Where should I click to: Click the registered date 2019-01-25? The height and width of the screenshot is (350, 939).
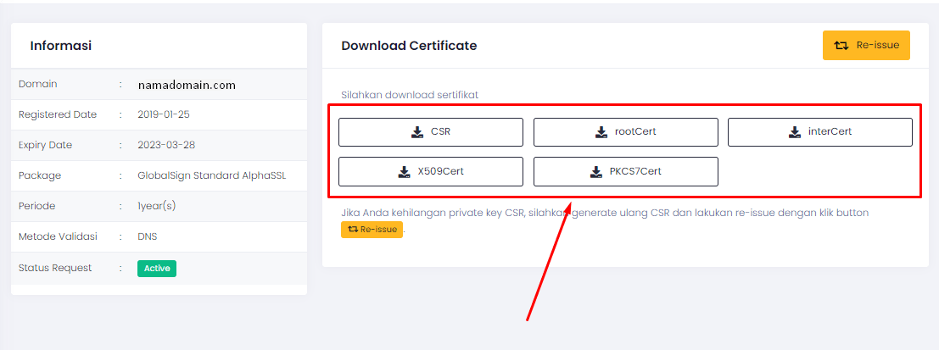[165, 114]
